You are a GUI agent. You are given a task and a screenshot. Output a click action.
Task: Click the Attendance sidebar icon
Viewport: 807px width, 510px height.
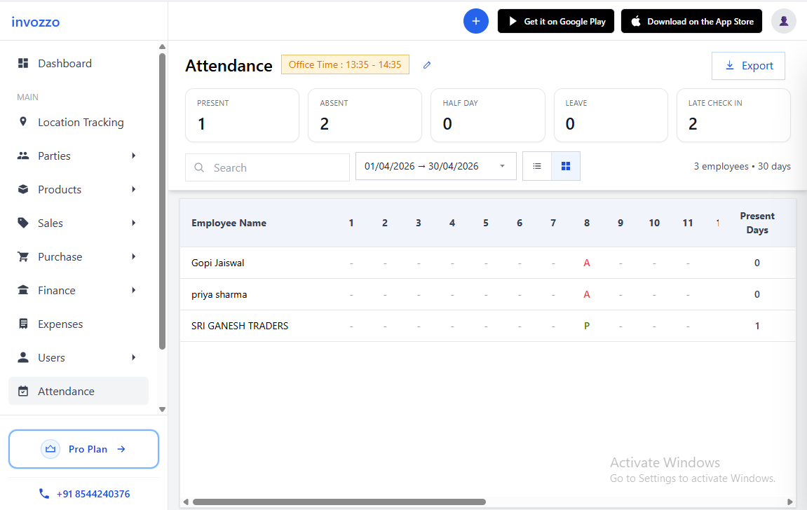point(22,391)
